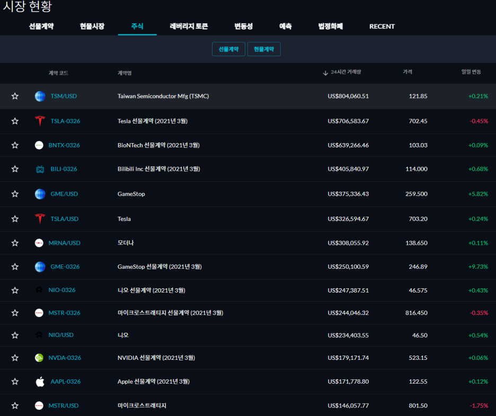Star the NIO-0326 contract
This screenshot has height=416, width=496.
click(x=15, y=290)
